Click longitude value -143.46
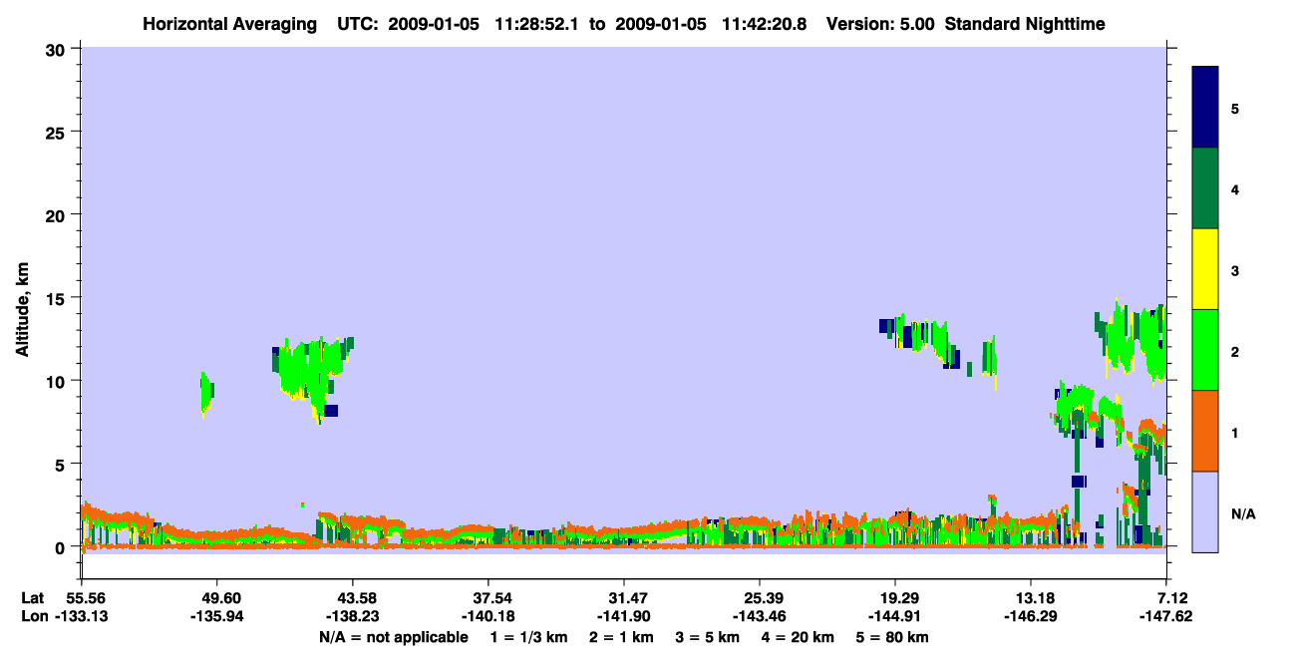 [x=760, y=616]
